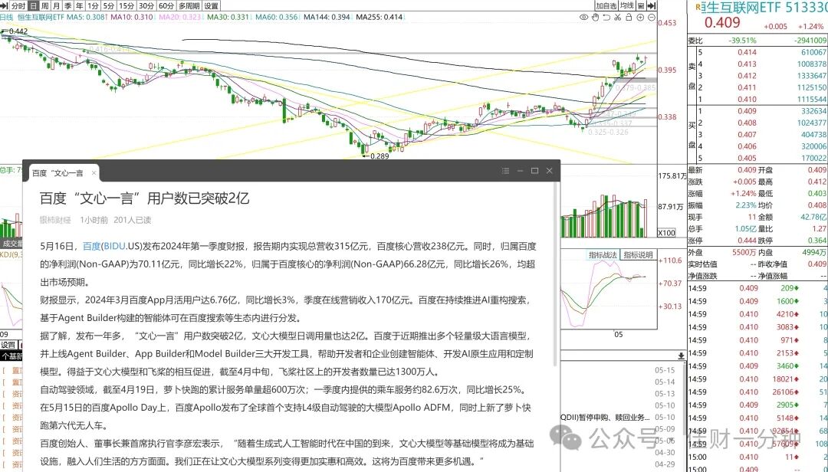This screenshot has width=828, height=472.
Task: Click the BIDU ticker link in article
Action: [114, 246]
